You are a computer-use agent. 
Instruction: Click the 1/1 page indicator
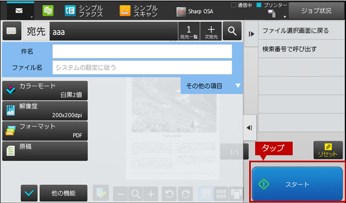pos(234,151)
